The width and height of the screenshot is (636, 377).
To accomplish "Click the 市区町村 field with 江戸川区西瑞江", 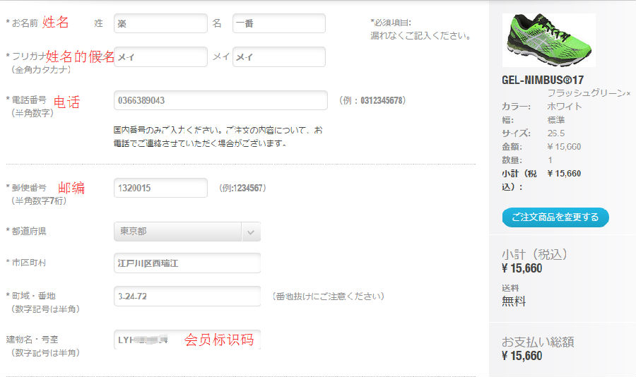I will click(187, 263).
